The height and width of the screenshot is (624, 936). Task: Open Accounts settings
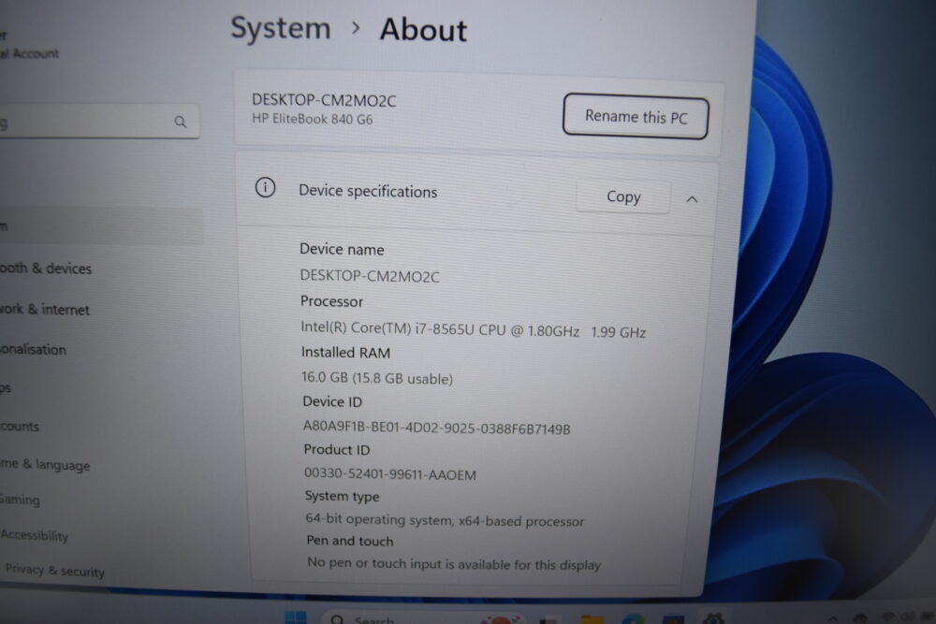[x=20, y=426]
